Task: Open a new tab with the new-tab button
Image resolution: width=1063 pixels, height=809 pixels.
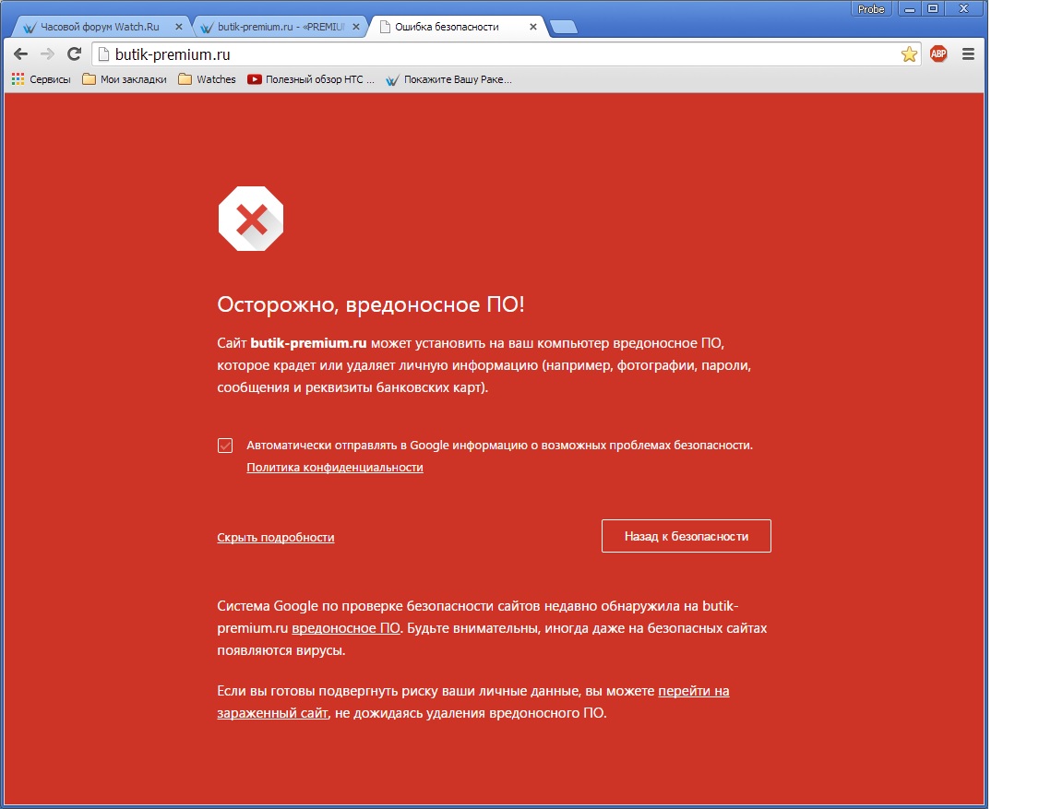Action: coord(564,28)
